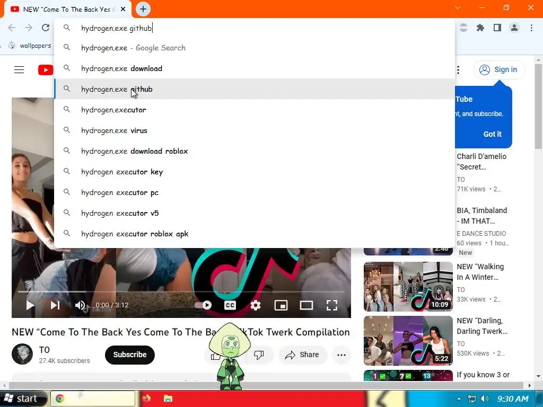Enter full screen video
The image size is (543, 407).
point(332,305)
